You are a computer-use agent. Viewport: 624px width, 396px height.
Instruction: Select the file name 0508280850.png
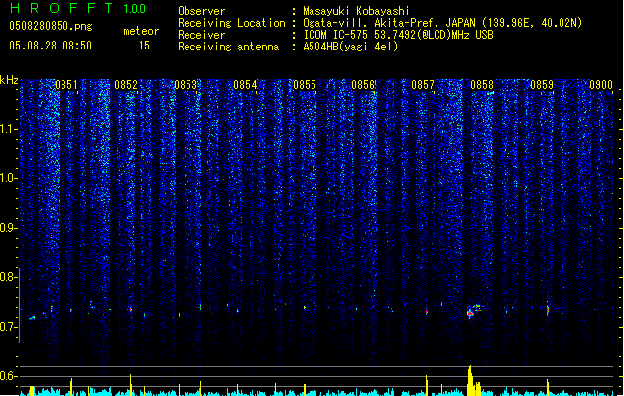(51, 26)
